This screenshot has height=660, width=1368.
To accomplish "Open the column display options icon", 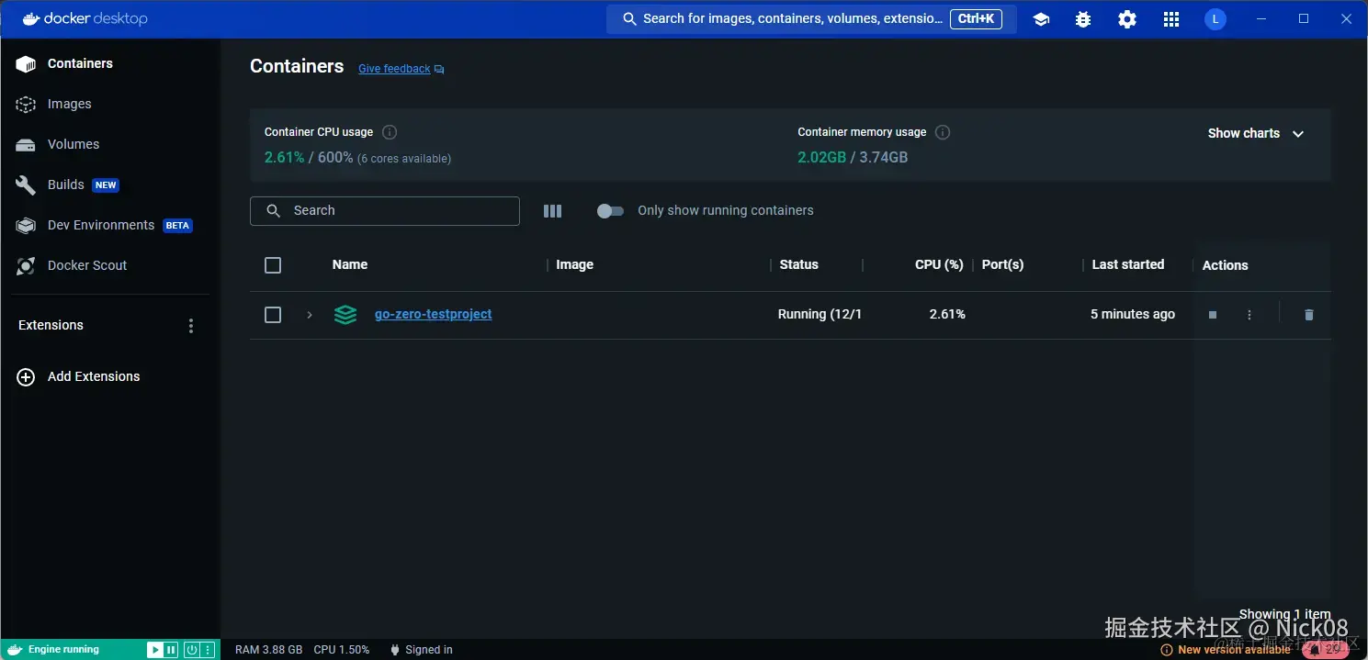I will [552, 211].
